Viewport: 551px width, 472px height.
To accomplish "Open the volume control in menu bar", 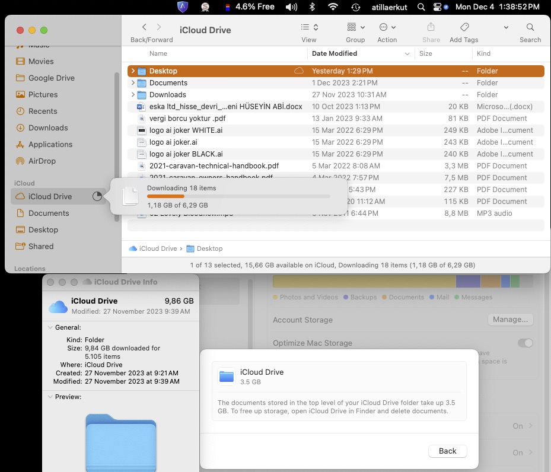I will pyautogui.click(x=291, y=7).
